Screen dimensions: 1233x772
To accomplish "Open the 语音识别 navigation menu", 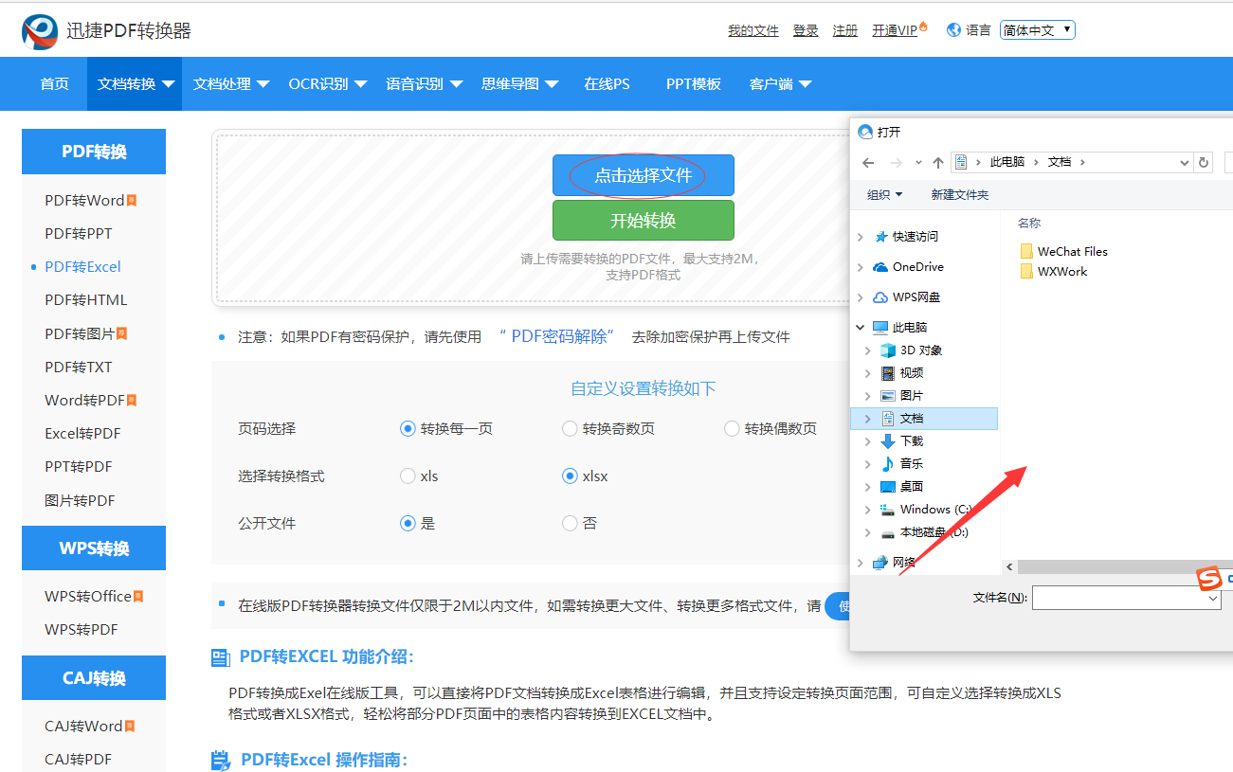I will (424, 83).
